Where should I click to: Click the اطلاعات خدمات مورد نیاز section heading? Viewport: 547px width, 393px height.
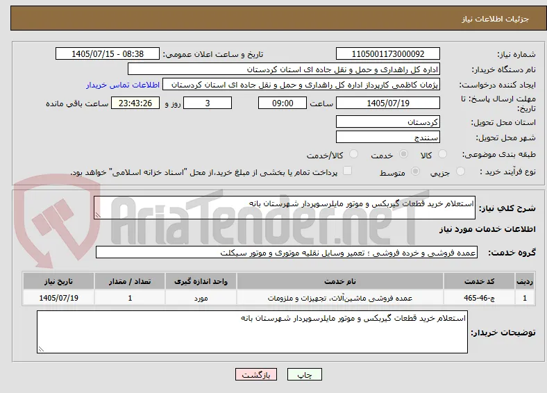coord(487,229)
